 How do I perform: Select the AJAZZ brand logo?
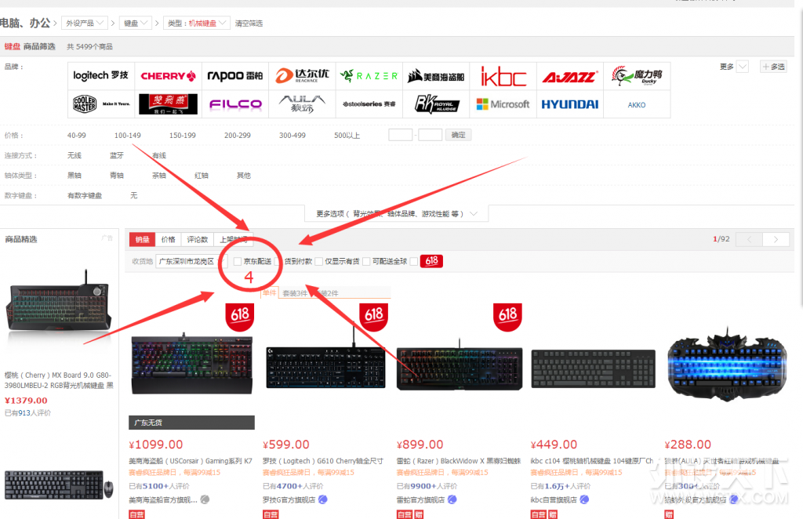(570, 76)
